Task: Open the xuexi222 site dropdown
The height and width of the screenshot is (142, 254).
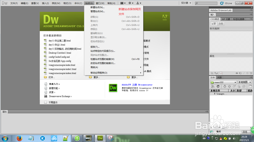Action: [223, 82]
